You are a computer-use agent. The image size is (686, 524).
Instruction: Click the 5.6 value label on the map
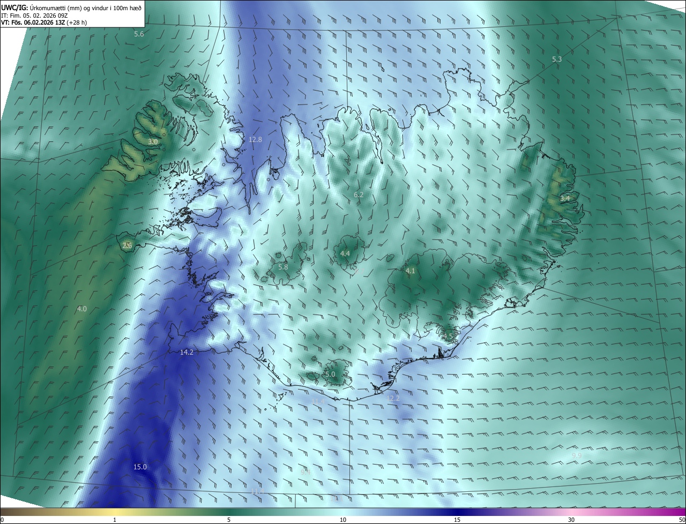tap(139, 34)
